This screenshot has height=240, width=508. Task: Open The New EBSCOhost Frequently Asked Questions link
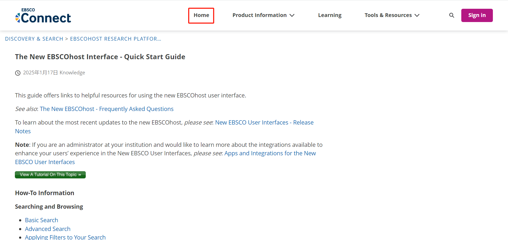107,109
